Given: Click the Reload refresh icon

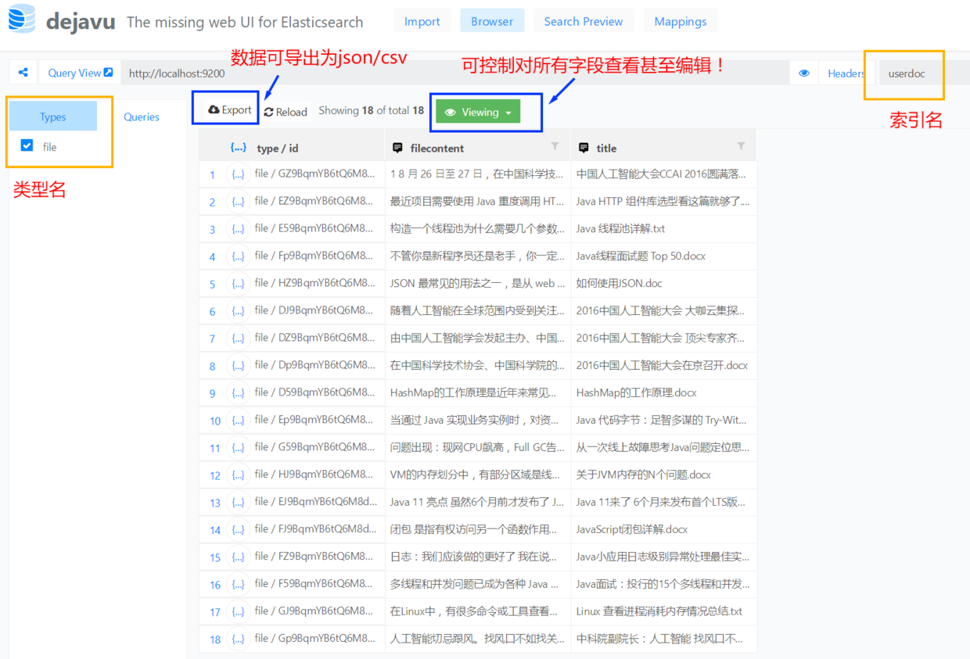Looking at the screenshot, I should (x=268, y=111).
